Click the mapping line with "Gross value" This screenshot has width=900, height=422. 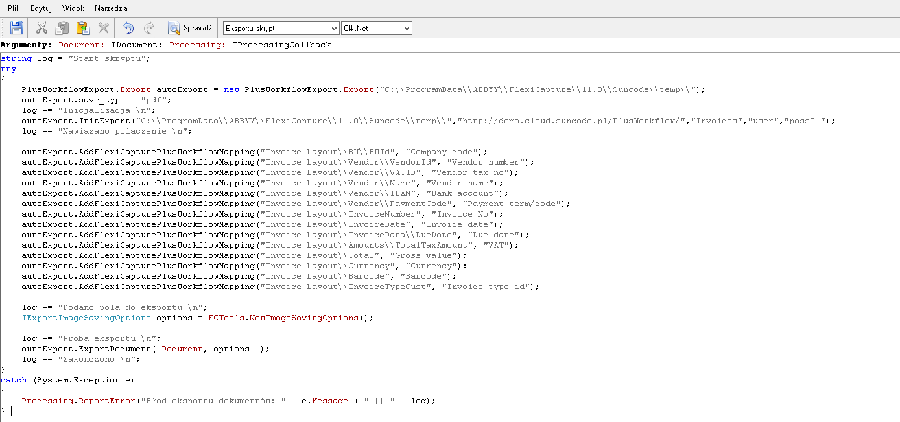(x=244, y=255)
